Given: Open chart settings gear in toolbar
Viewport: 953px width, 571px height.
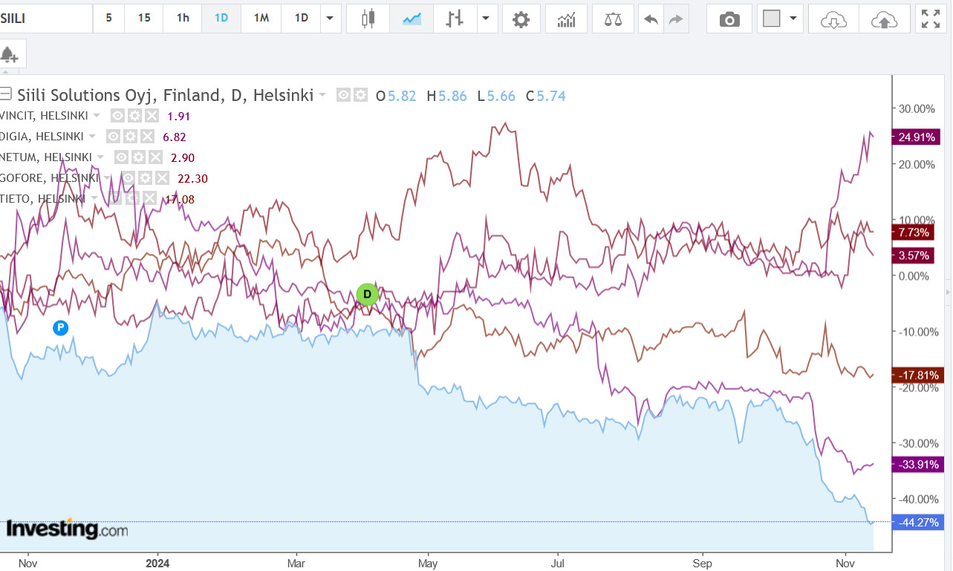Looking at the screenshot, I should 521,19.
